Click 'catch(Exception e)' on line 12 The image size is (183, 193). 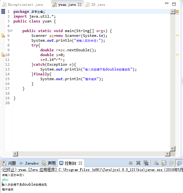[54, 64]
